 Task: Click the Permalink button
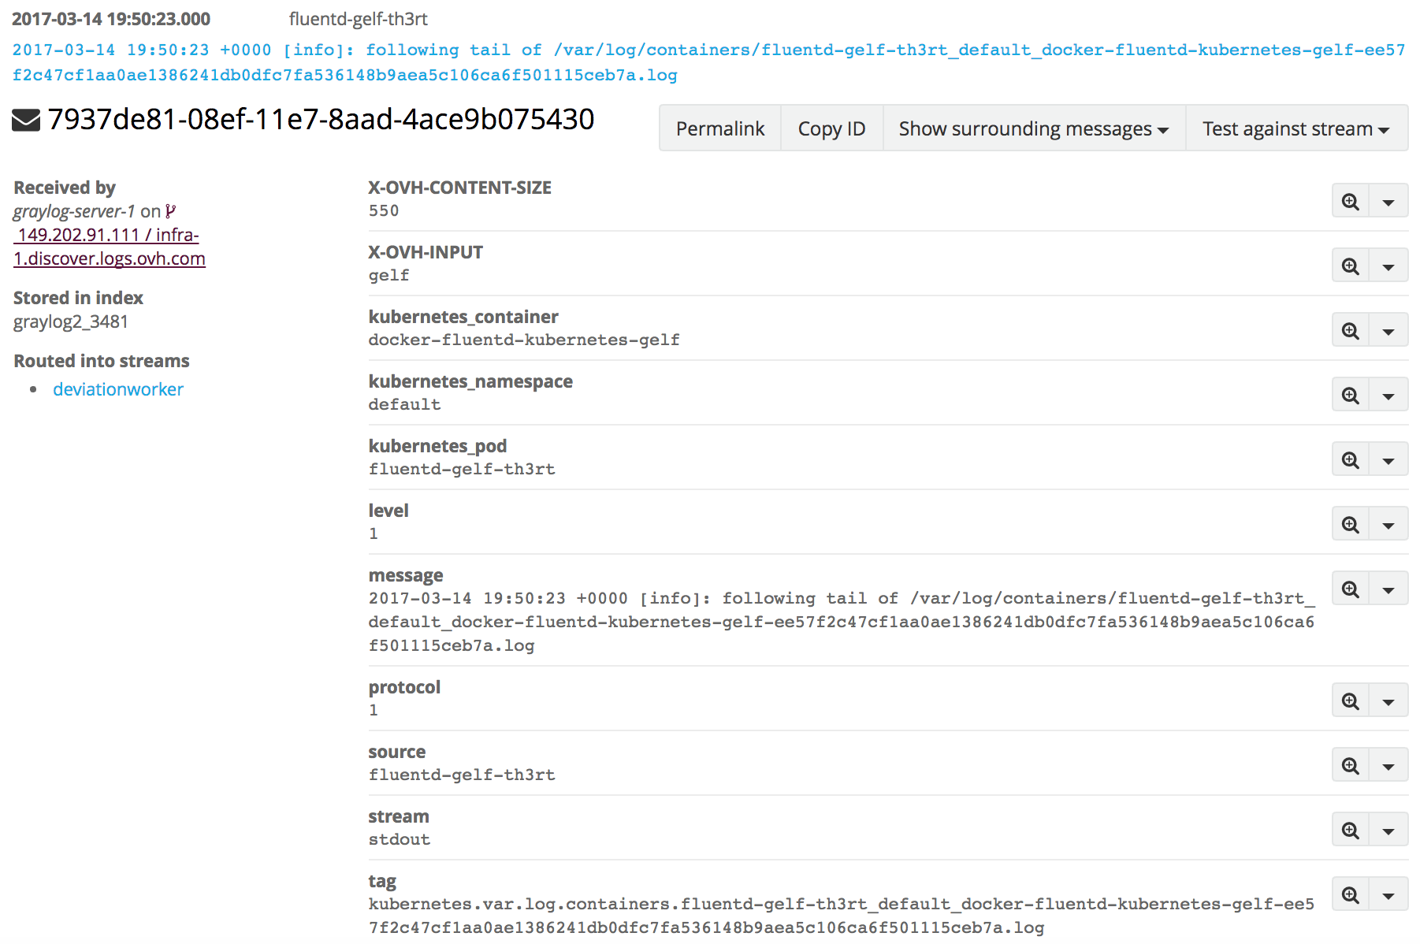click(719, 128)
